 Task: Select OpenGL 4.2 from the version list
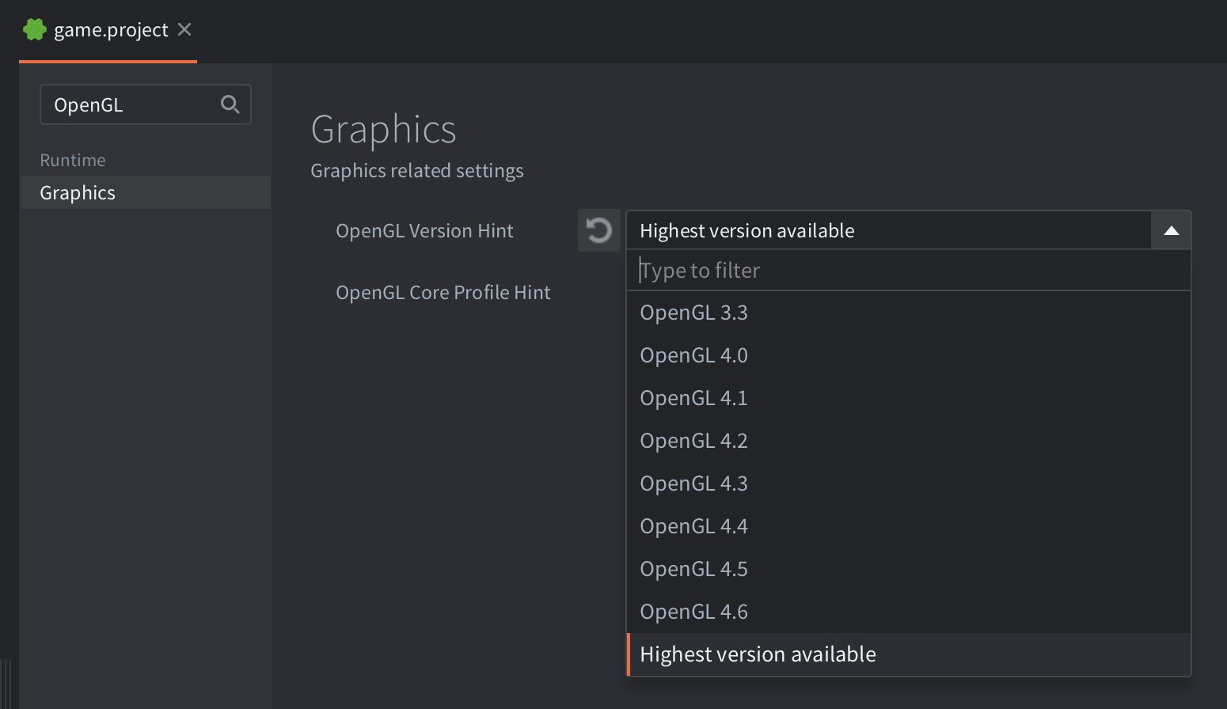(693, 440)
